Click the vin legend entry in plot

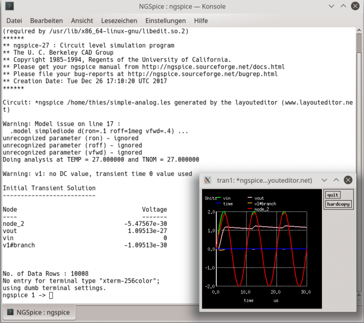click(x=227, y=198)
